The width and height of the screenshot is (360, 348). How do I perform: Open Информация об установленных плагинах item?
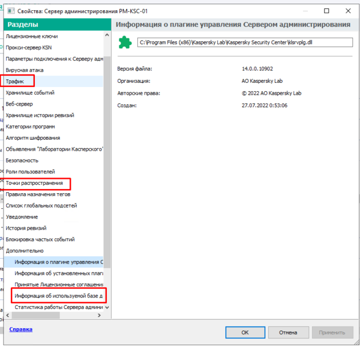coord(59,273)
